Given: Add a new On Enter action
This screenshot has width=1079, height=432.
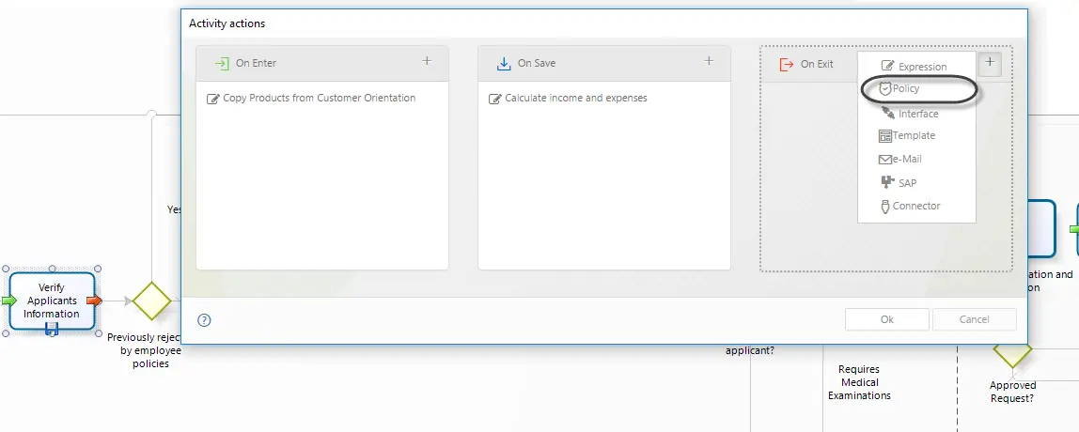Looking at the screenshot, I should (427, 61).
